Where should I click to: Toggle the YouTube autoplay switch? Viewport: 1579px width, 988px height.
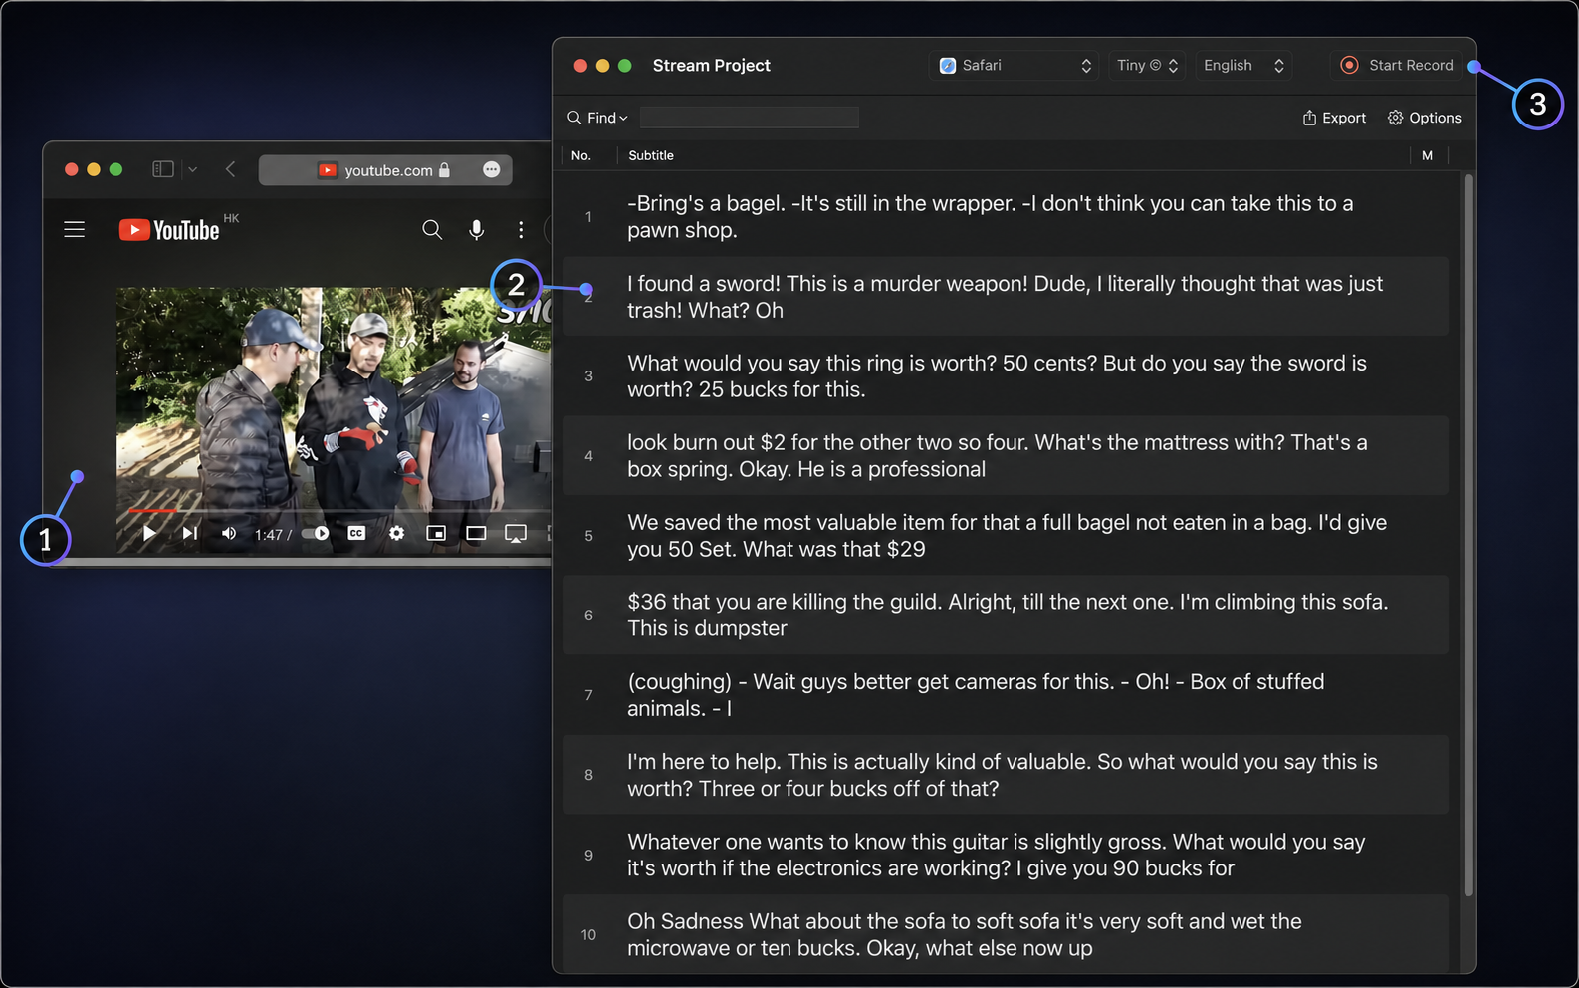316,533
